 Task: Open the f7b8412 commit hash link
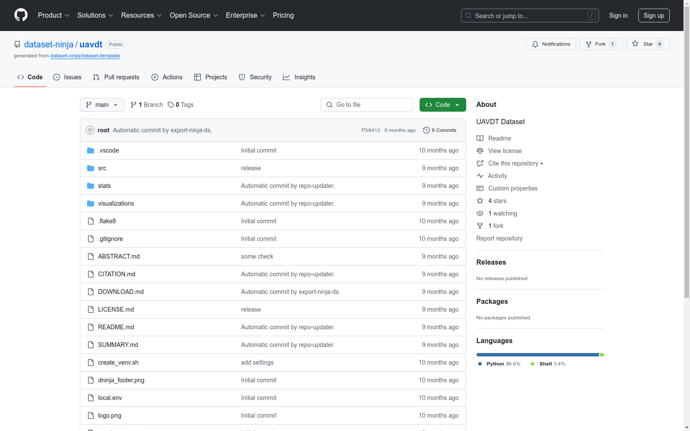[x=371, y=130]
